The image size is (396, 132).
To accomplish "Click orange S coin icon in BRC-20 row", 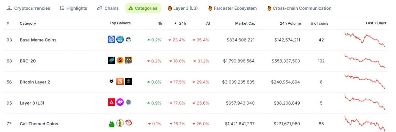I will coord(120,60).
